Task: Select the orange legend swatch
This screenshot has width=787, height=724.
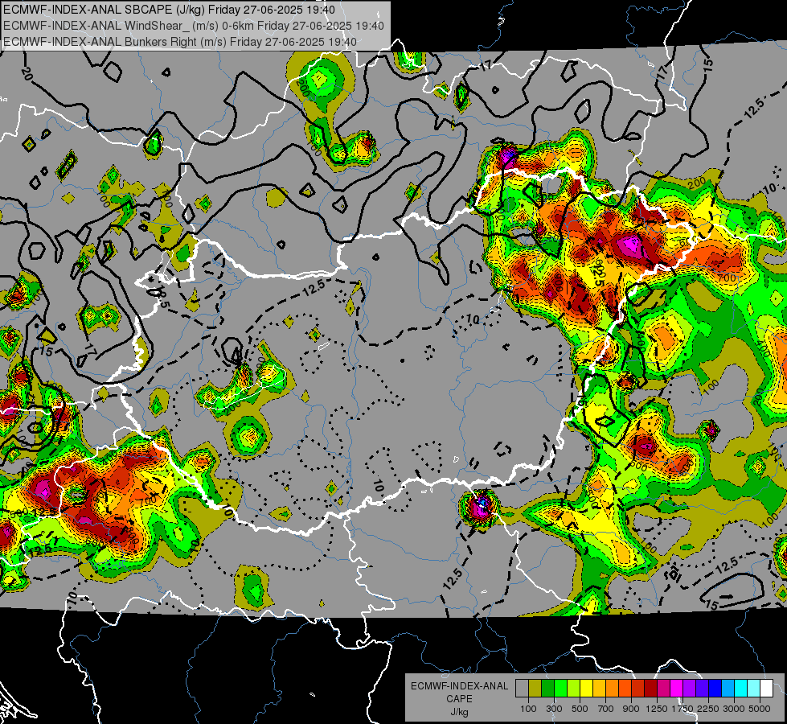Action: click(613, 689)
